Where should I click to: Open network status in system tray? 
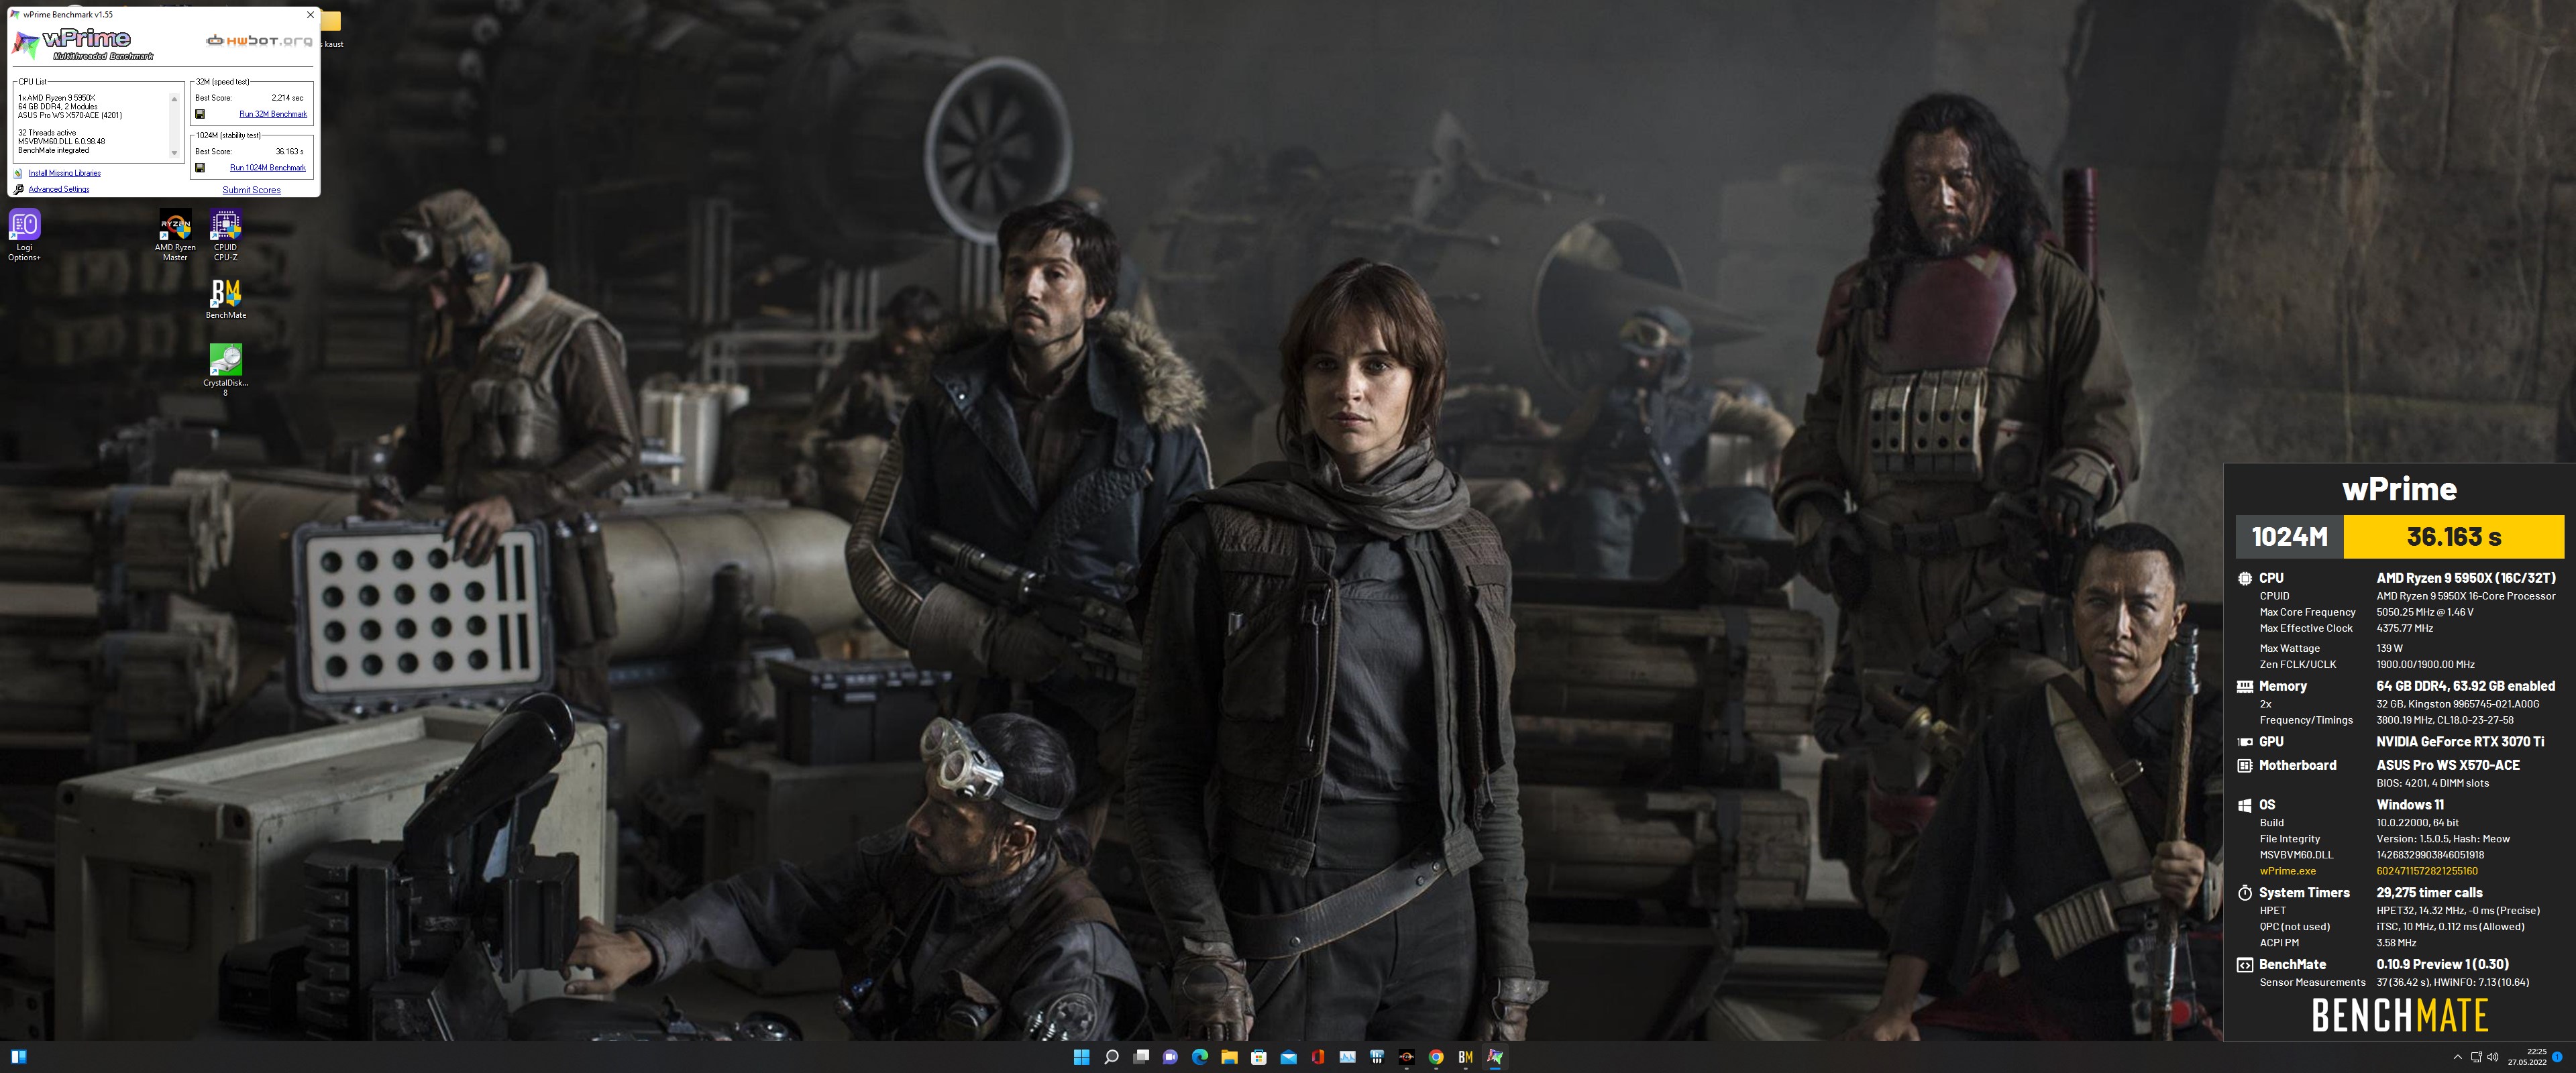pyautogui.click(x=2476, y=1057)
